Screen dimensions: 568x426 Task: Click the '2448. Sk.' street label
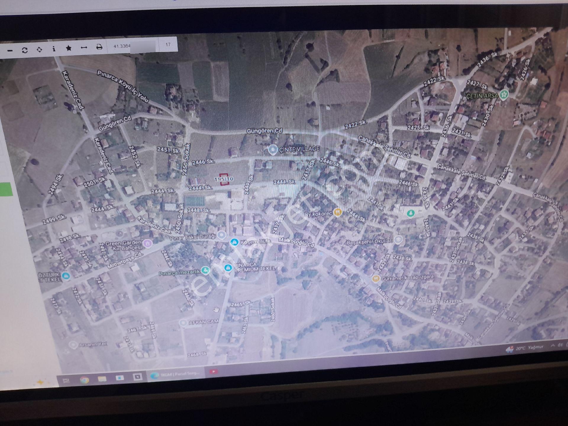click(x=199, y=210)
